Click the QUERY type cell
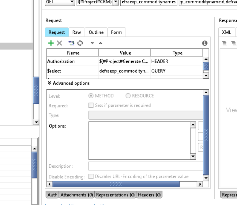237x205 pixels. click(177, 71)
